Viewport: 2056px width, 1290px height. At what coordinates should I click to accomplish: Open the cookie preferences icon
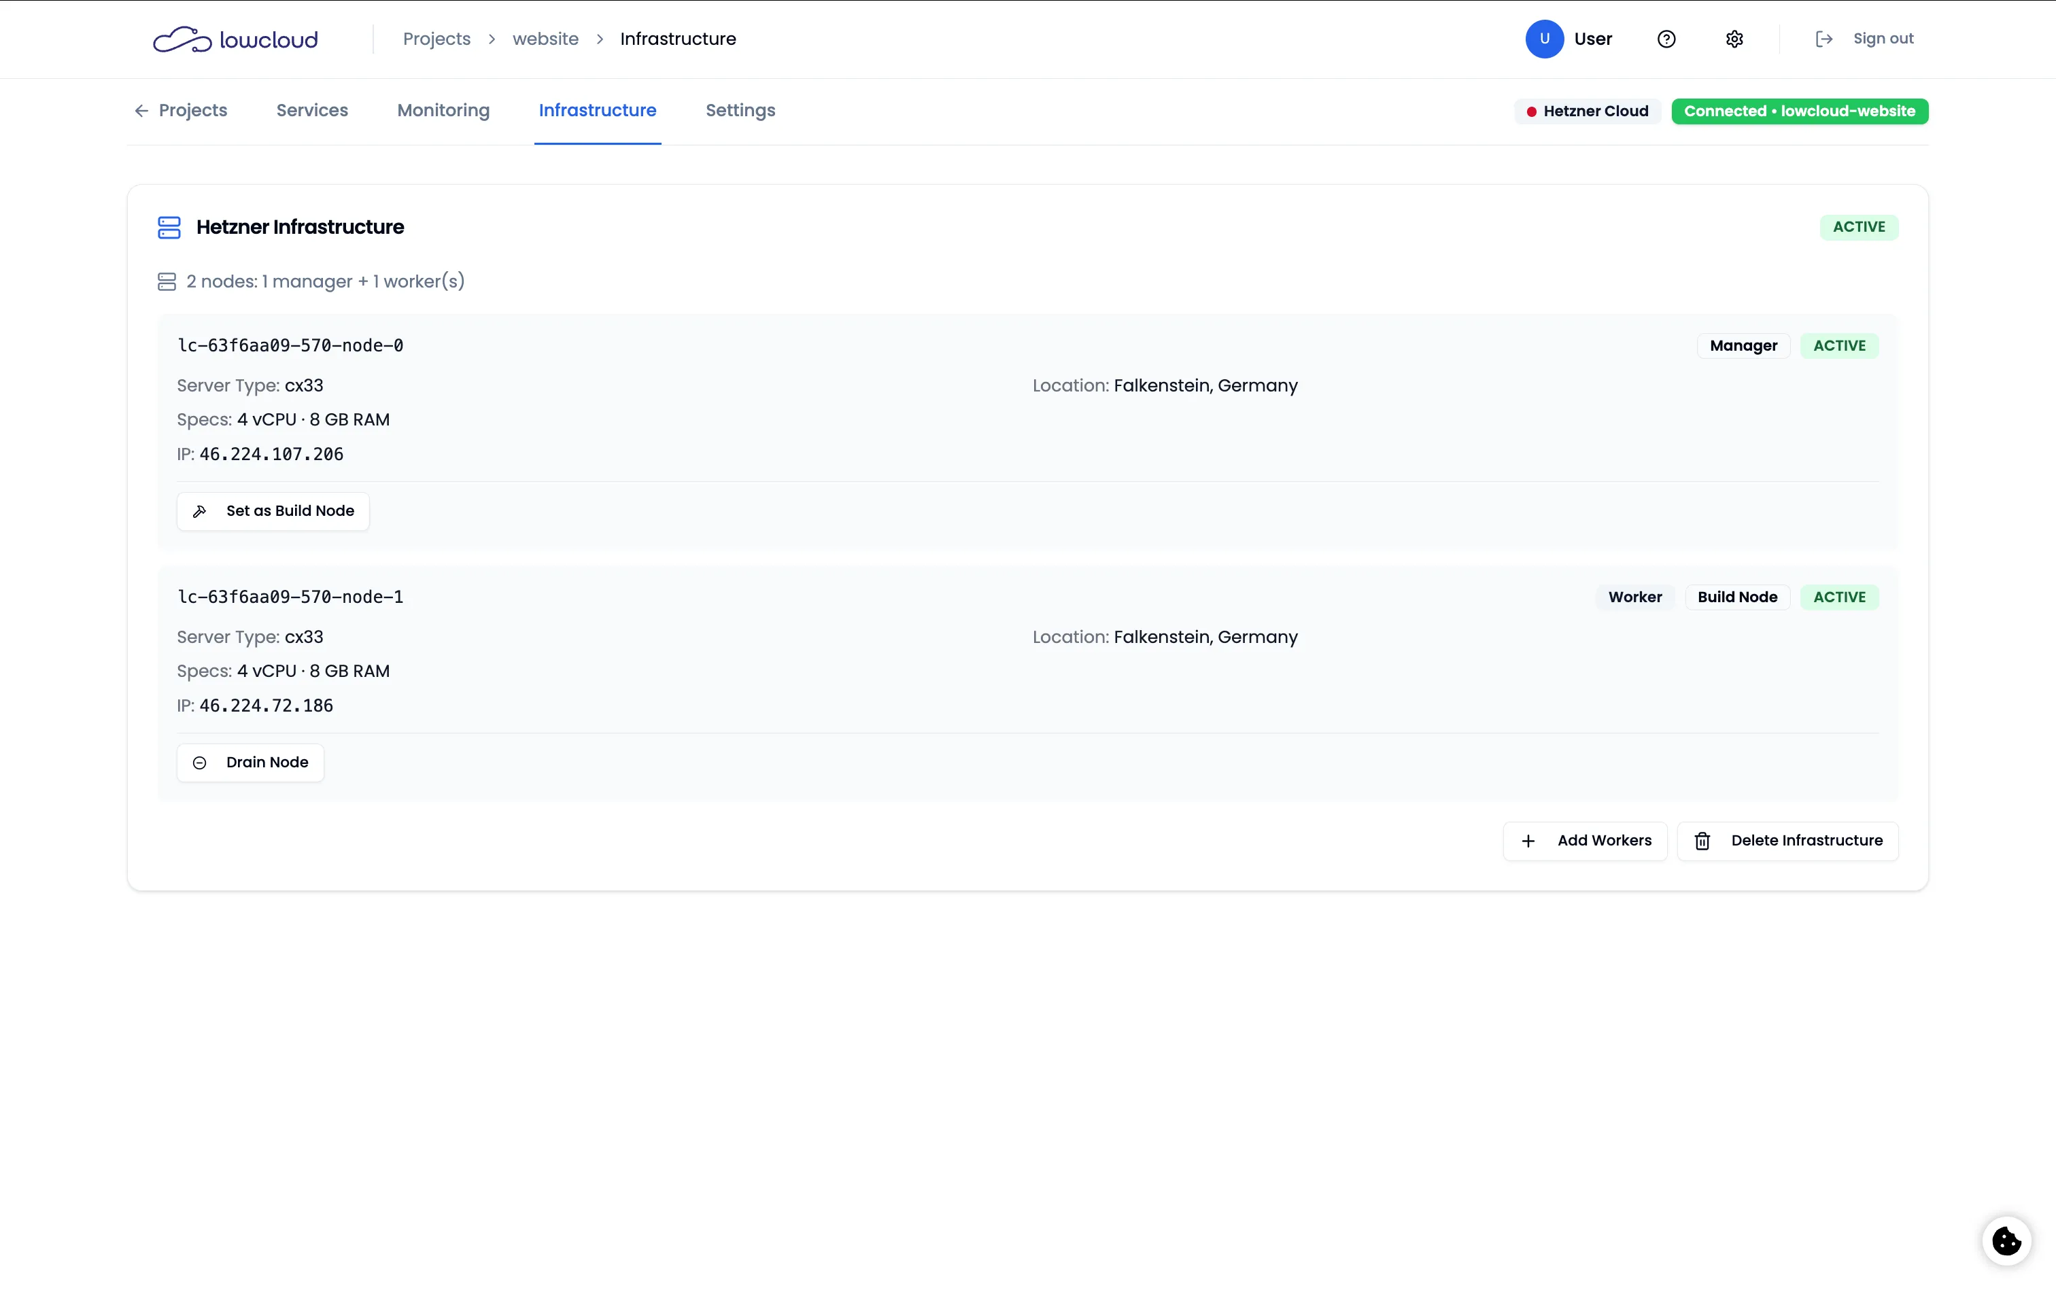(2006, 1240)
